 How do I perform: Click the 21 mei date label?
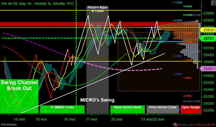tap(147, 119)
